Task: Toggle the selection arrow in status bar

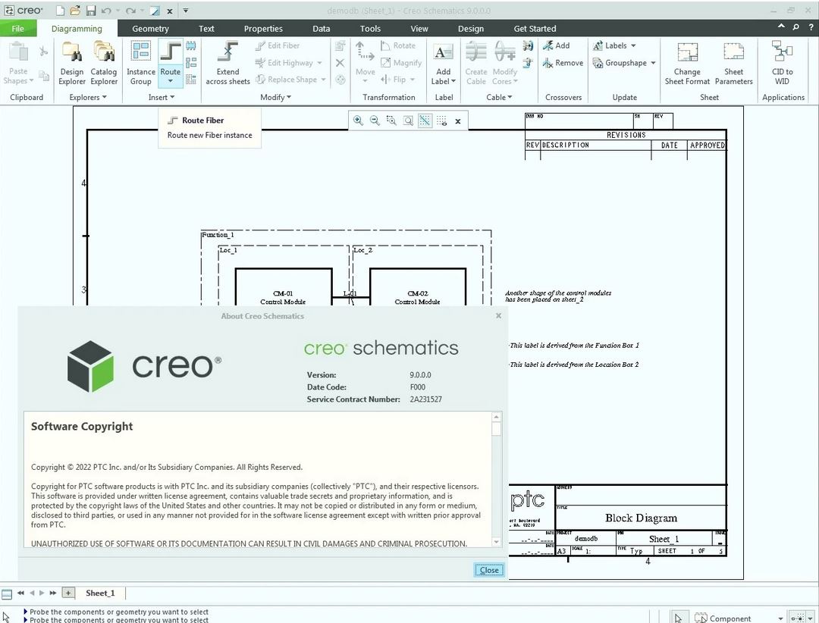Action: pyautogui.click(x=679, y=618)
